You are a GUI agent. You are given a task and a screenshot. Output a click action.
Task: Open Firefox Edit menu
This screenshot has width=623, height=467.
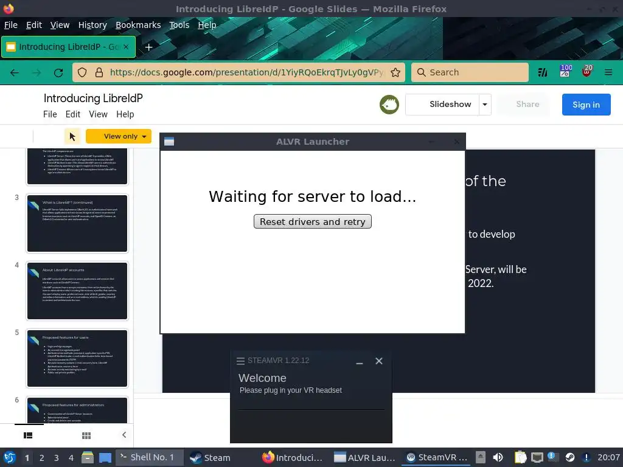click(x=34, y=25)
